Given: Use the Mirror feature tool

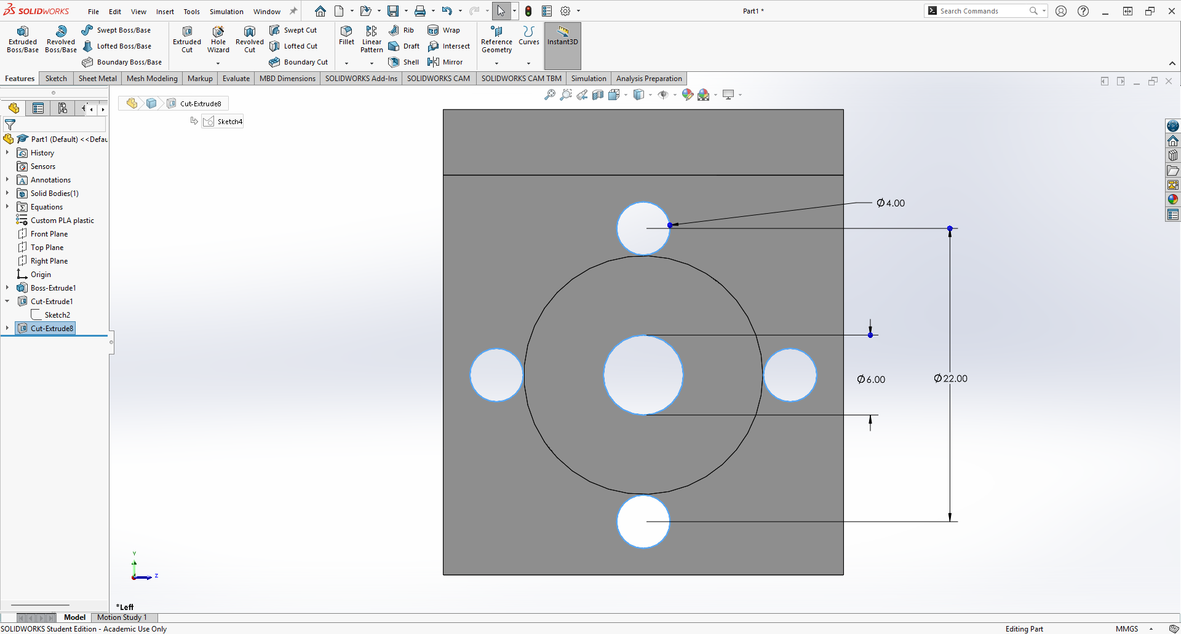Looking at the screenshot, I should click(x=445, y=62).
